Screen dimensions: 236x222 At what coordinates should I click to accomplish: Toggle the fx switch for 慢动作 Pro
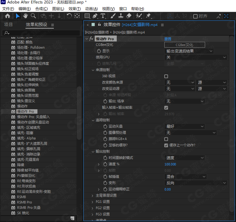click(91, 39)
